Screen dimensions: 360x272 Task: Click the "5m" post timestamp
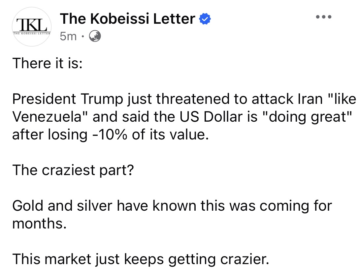[68, 36]
